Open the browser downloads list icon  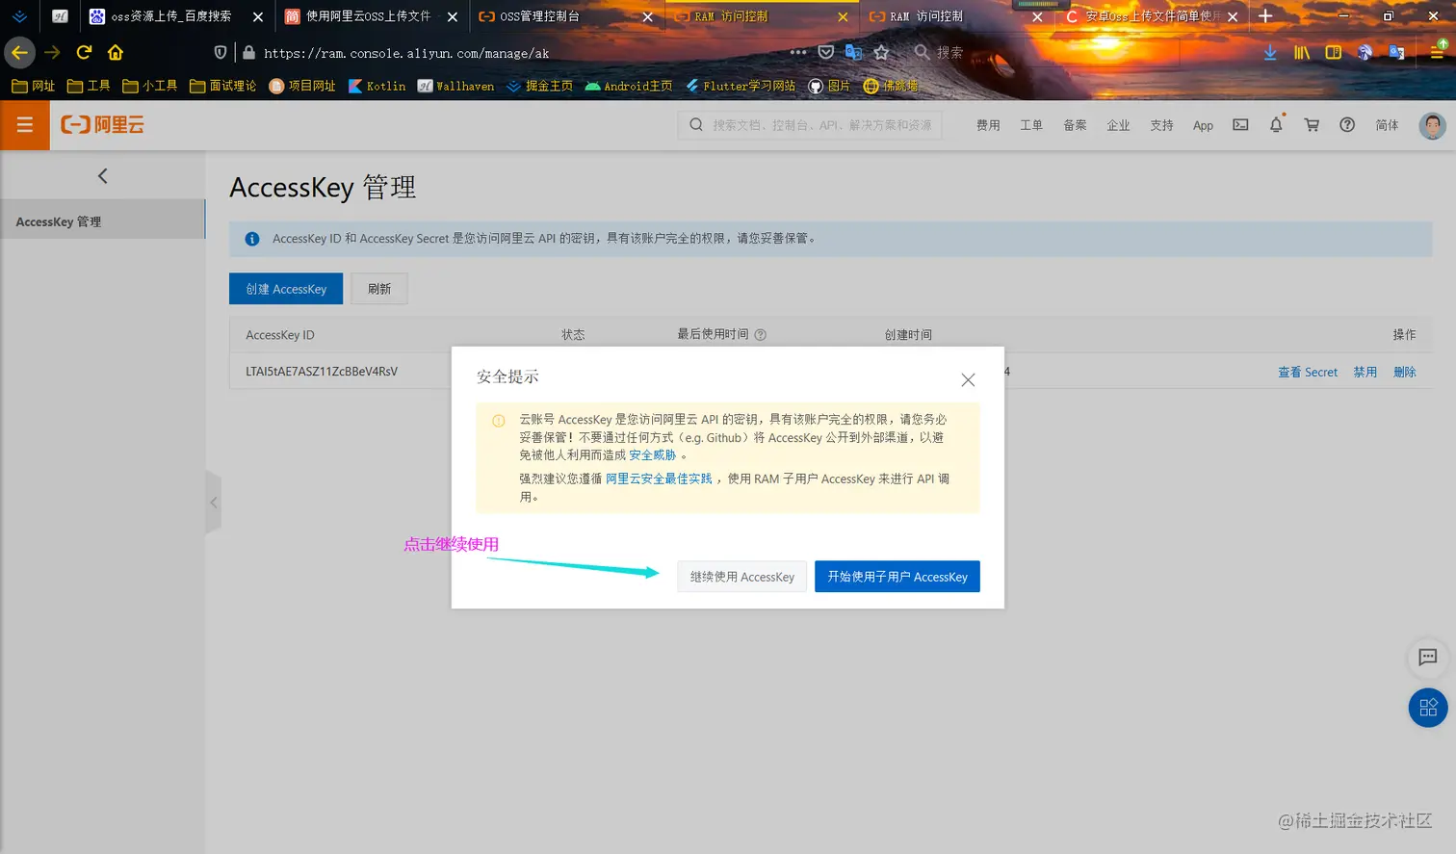1269,52
